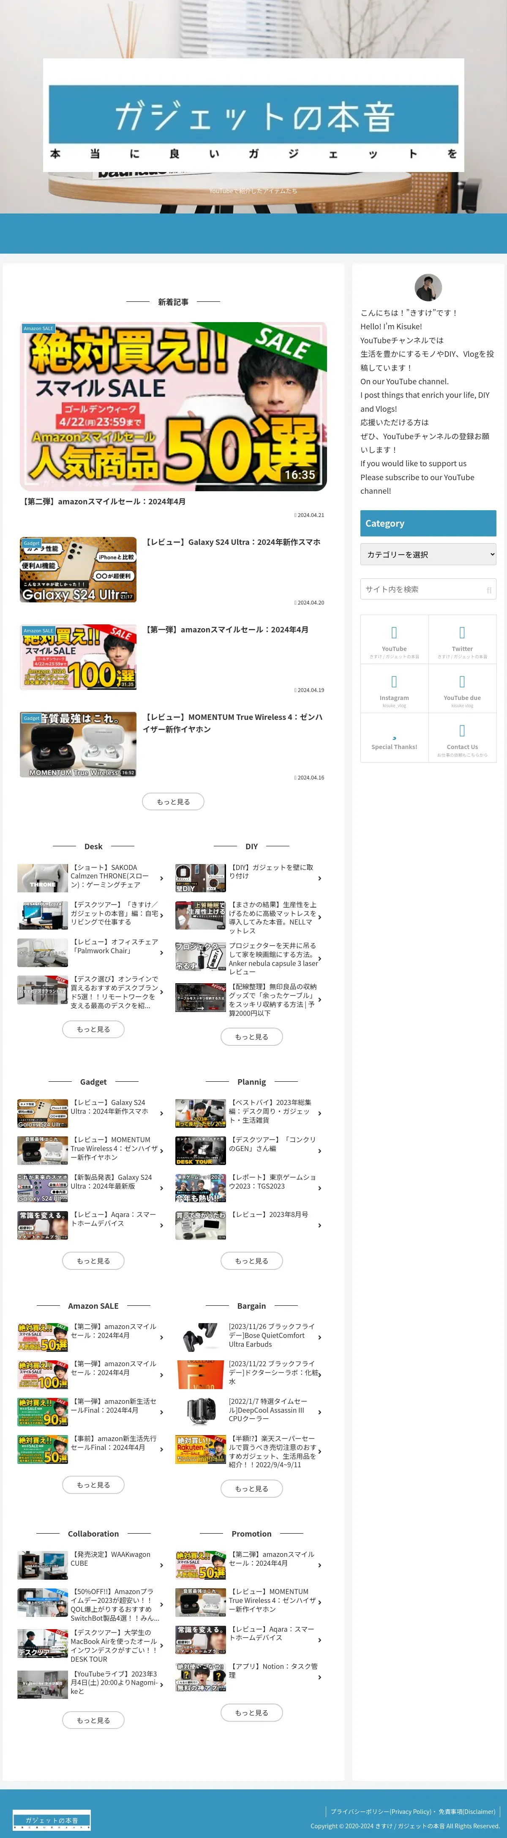Image resolution: width=507 pixels, height=1838 pixels.
Task: Click the YouTube icon in sidebar
Action: [394, 632]
